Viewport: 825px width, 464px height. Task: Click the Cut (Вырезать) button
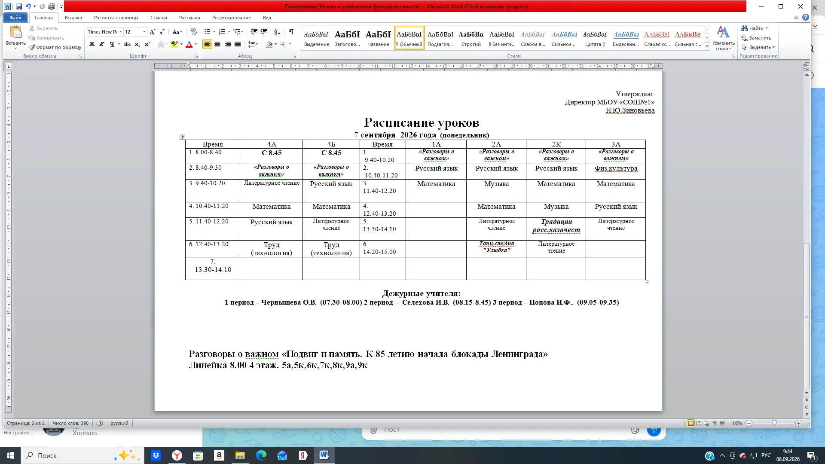pyautogui.click(x=43, y=28)
